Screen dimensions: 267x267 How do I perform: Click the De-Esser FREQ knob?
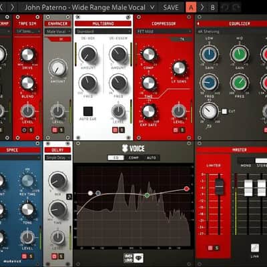(118, 83)
